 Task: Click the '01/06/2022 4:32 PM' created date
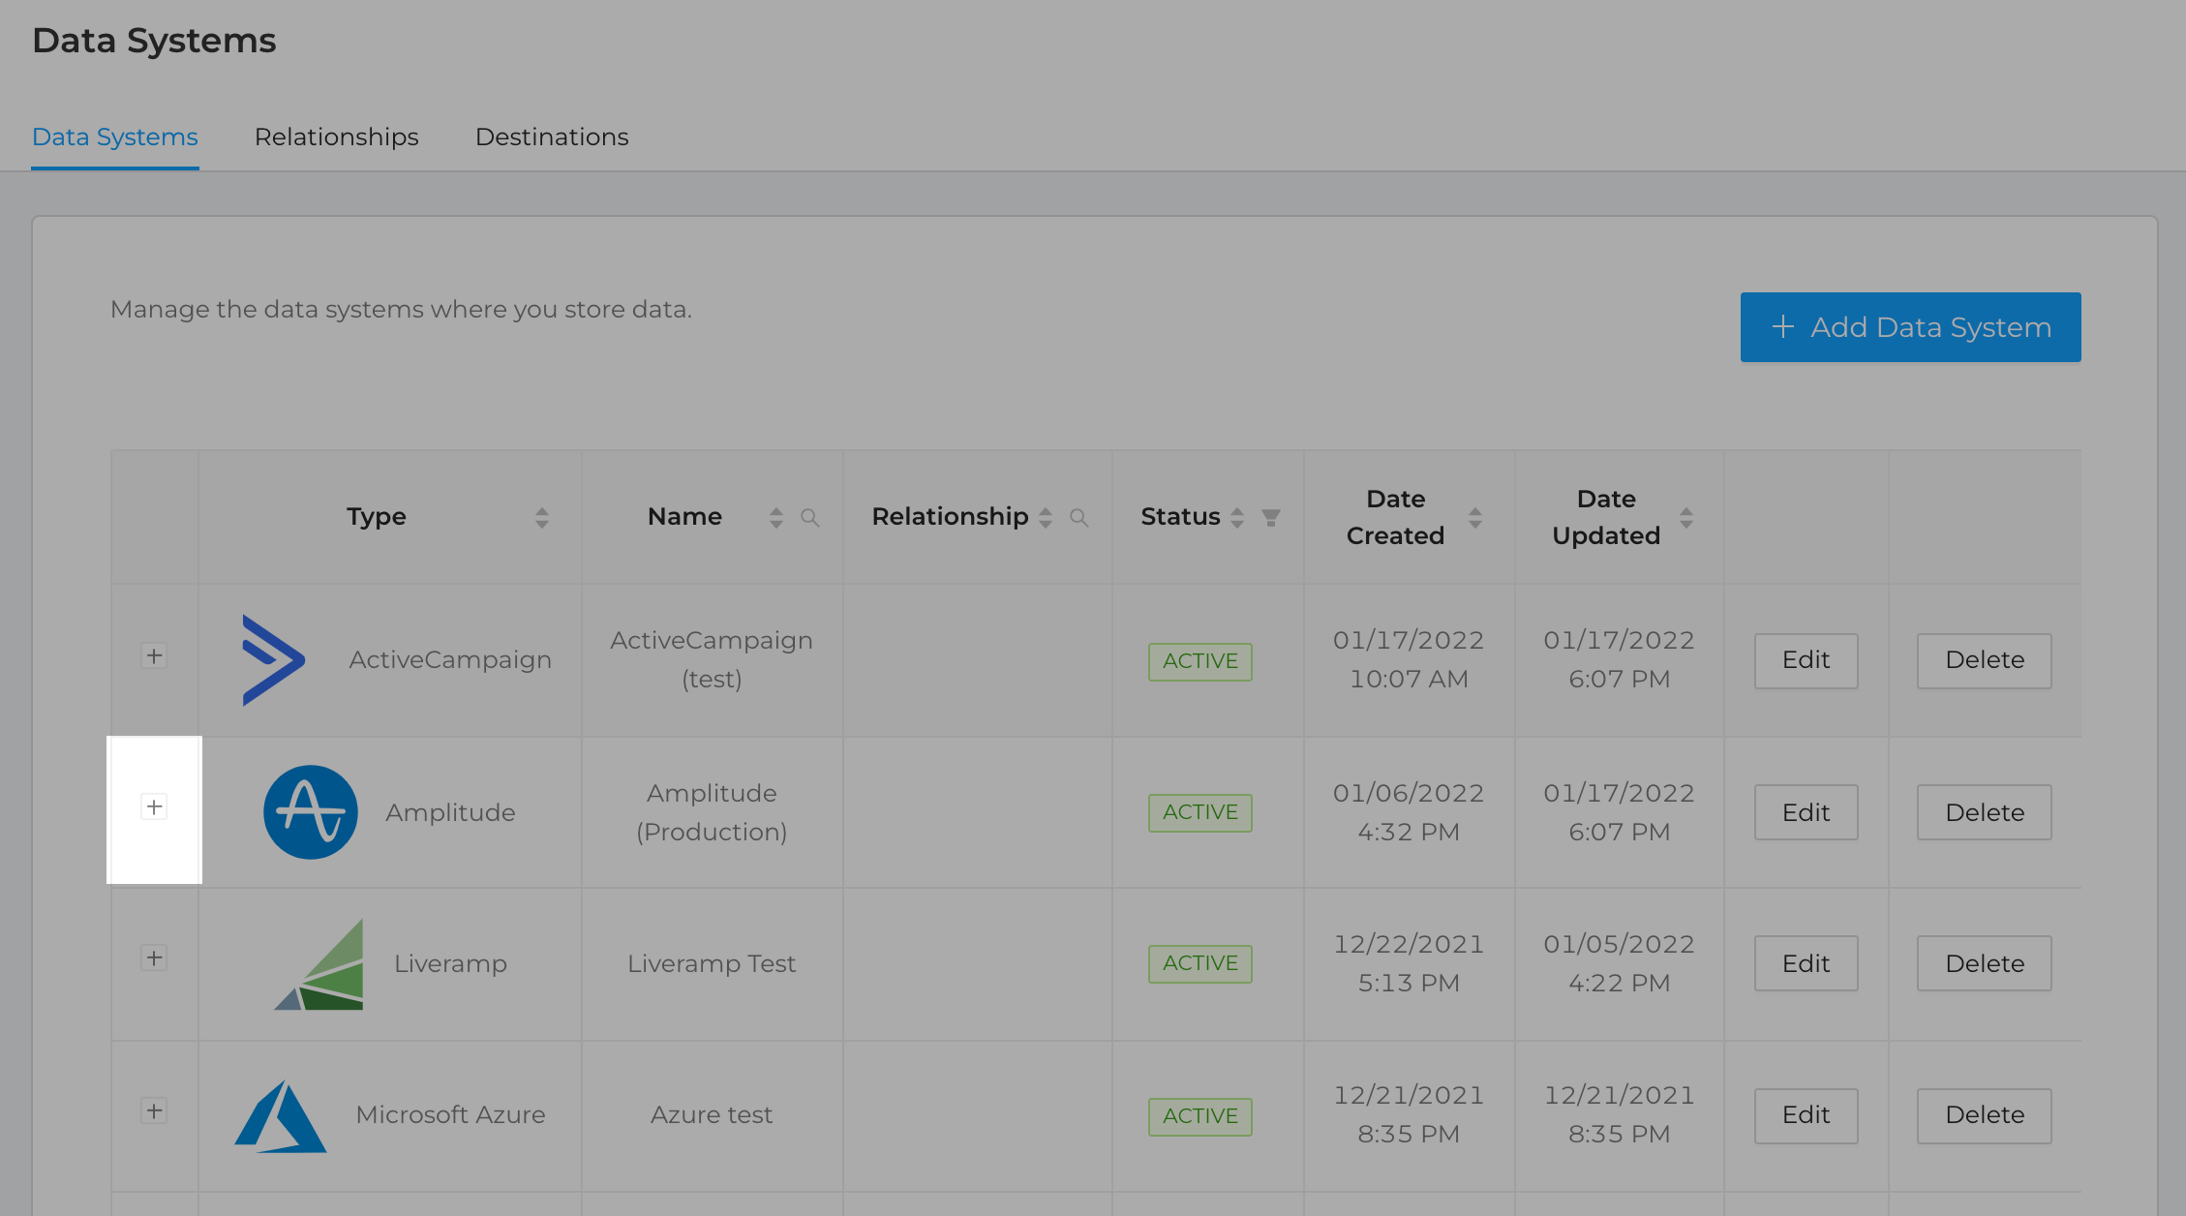[1409, 813]
